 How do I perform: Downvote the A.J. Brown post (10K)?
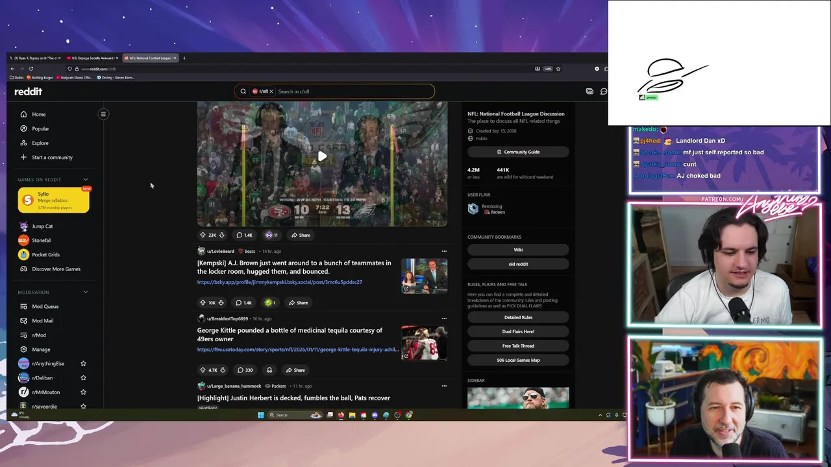pos(221,302)
